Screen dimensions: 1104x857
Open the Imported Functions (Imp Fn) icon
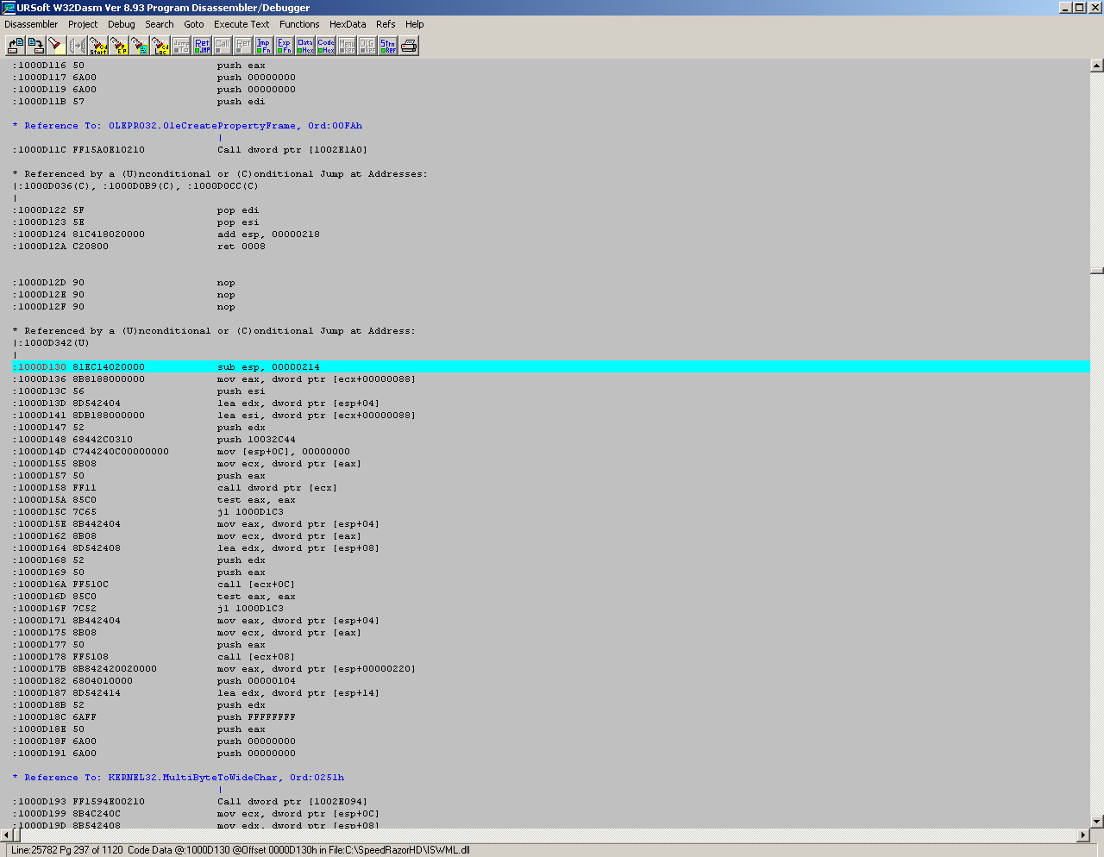coord(264,45)
